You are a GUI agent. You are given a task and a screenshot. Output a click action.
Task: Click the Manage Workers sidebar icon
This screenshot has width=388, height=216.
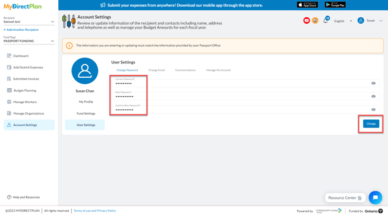[x=9, y=102]
